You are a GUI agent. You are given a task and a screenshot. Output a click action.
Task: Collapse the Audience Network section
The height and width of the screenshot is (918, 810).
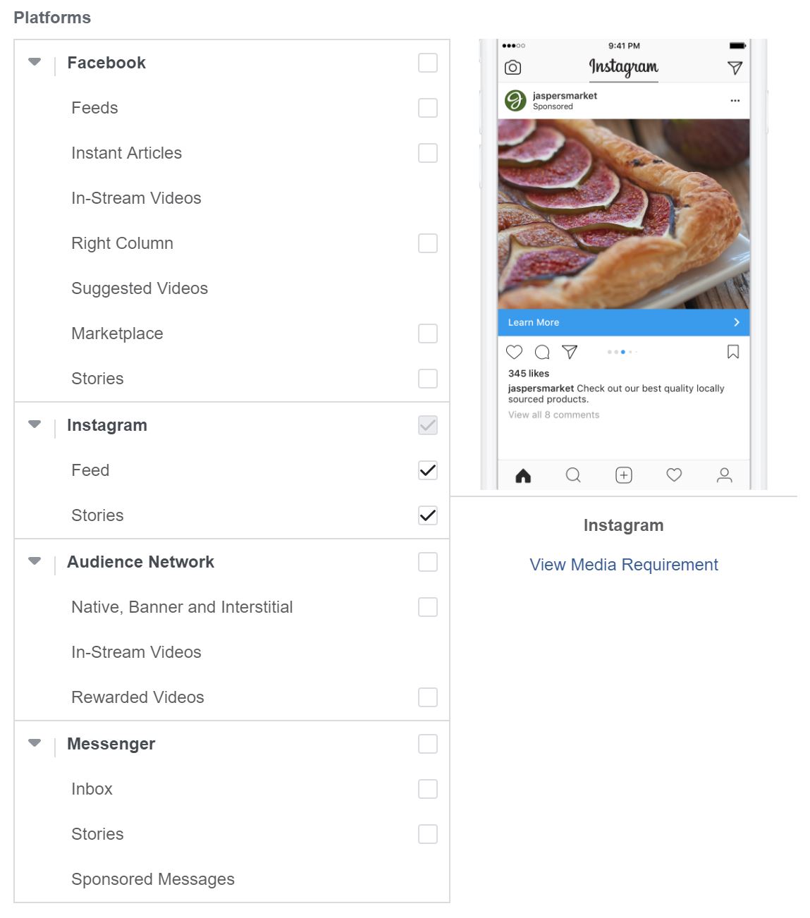pos(35,561)
